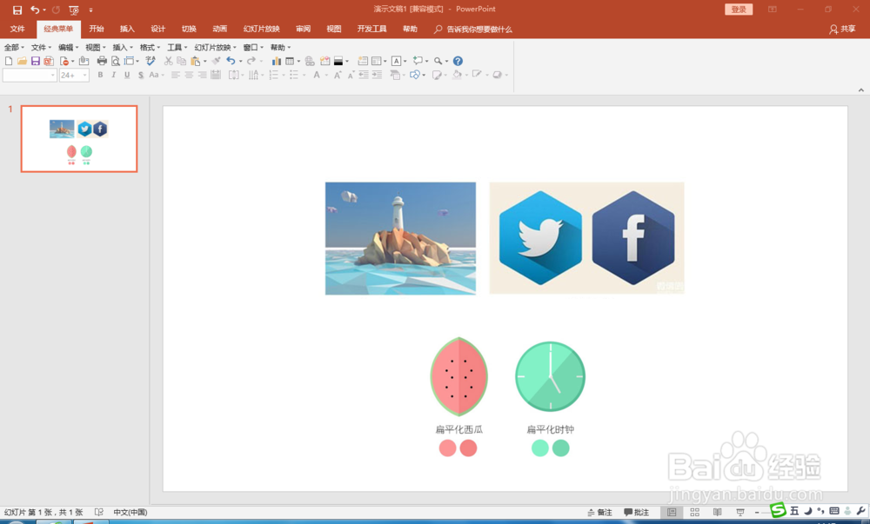
Task: Expand the 窗口 dropdown menu
Action: click(x=253, y=47)
